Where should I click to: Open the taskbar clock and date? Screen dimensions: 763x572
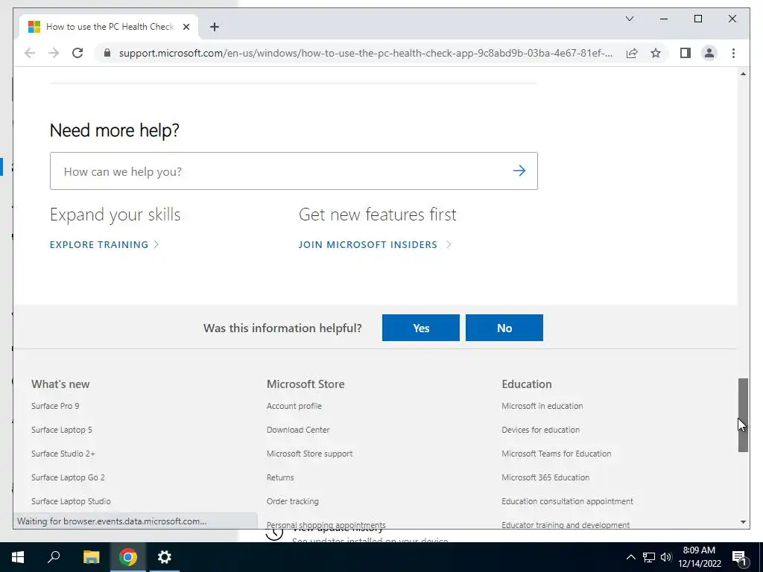(699, 557)
